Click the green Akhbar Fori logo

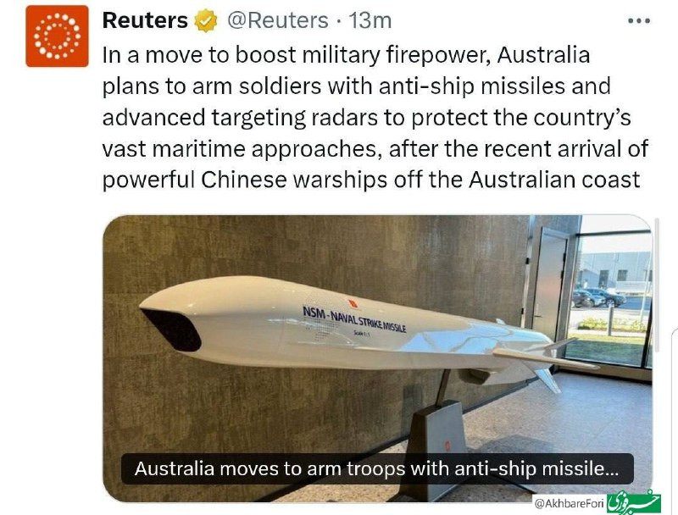(x=634, y=503)
